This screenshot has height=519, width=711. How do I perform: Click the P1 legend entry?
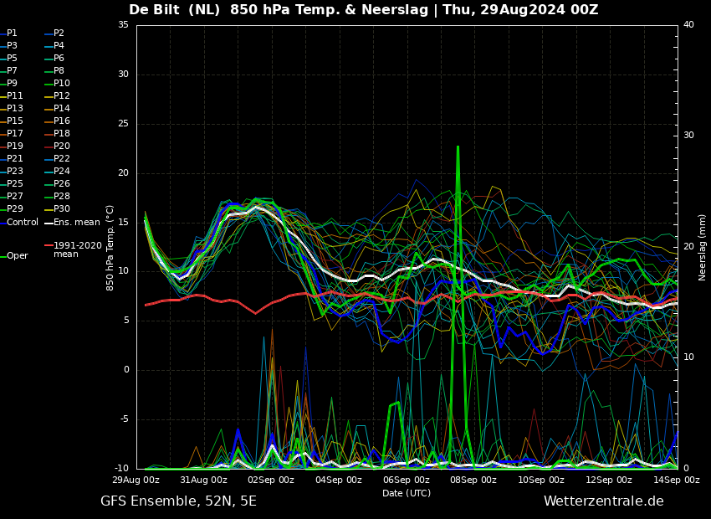[x=8, y=33]
